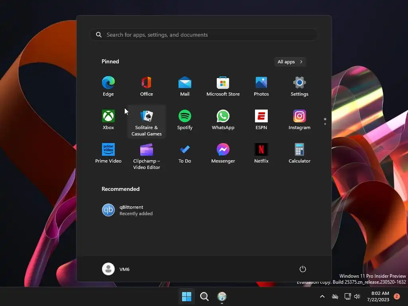
Task: Go to next page of pinned apps
Action: 325,124
